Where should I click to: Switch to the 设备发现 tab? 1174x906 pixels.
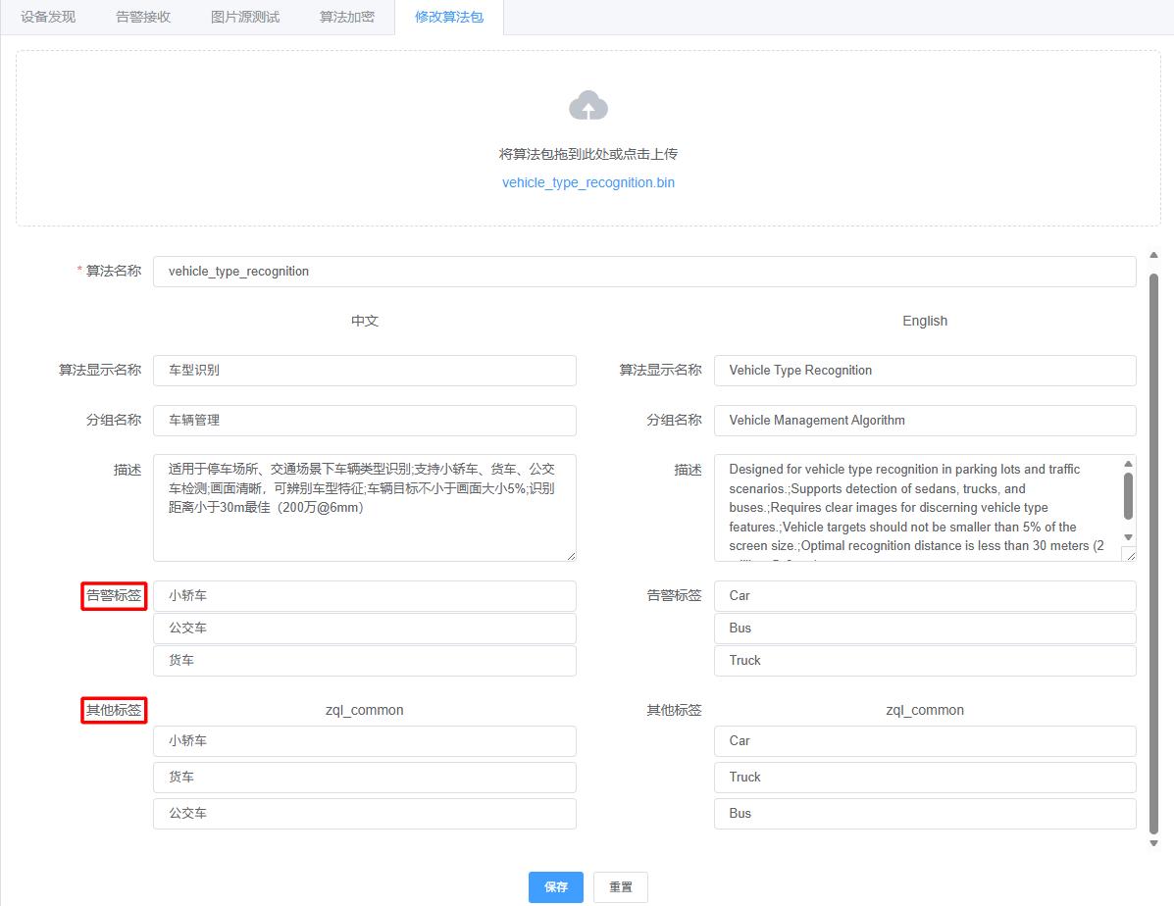[x=48, y=17]
